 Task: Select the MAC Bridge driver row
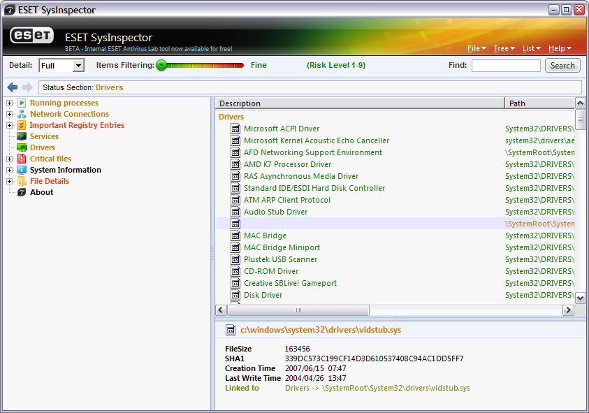coord(395,236)
